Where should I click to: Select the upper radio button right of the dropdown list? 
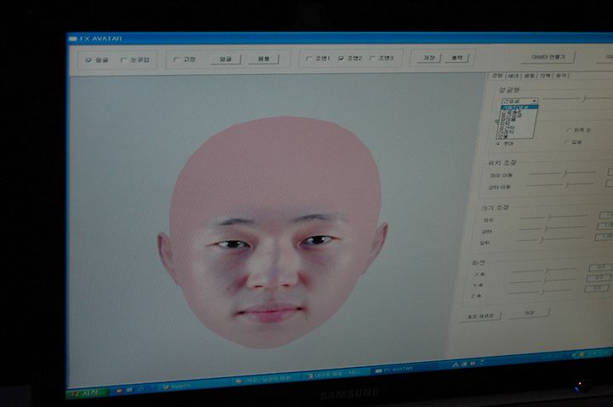click(570, 129)
